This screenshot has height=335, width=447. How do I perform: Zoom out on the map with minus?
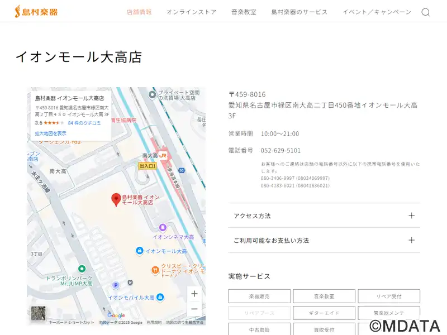[x=194, y=309]
